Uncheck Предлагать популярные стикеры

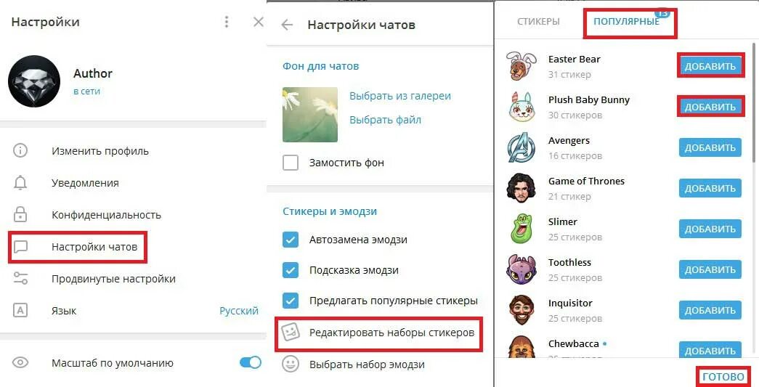pyautogui.click(x=291, y=301)
